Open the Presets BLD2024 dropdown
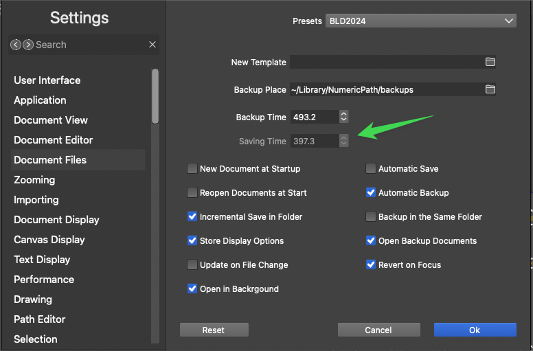Image resolution: width=533 pixels, height=351 pixels. [420, 21]
